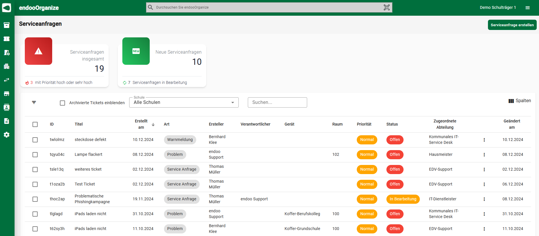Image resolution: width=539 pixels, height=236 pixels.
Task: Open Demo Schulträger 1 account menu
Action: (498, 8)
